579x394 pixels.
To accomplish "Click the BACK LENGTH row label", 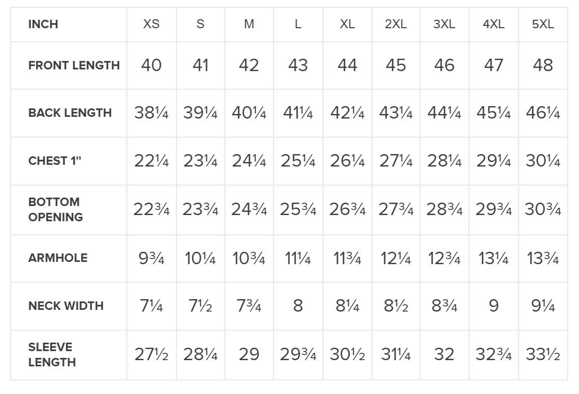I will point(70,113).
